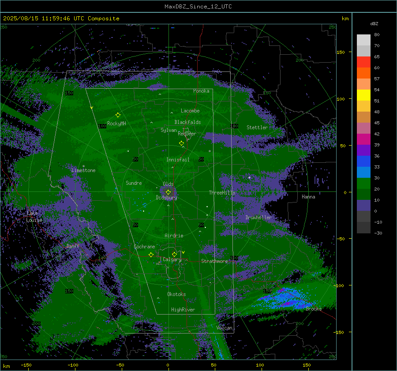Image resolution: width=397 pixels, height=371 pixels.
Task: Click the yellow diamond marker above Calgary label
Action: (x=174, y=254)
